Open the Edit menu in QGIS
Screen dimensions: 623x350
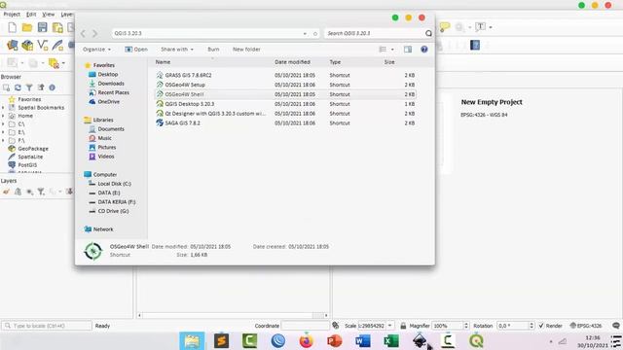coord(31,15)
